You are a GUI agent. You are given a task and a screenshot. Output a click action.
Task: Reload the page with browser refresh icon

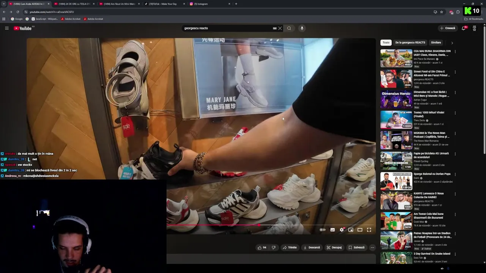click(17, 12)
